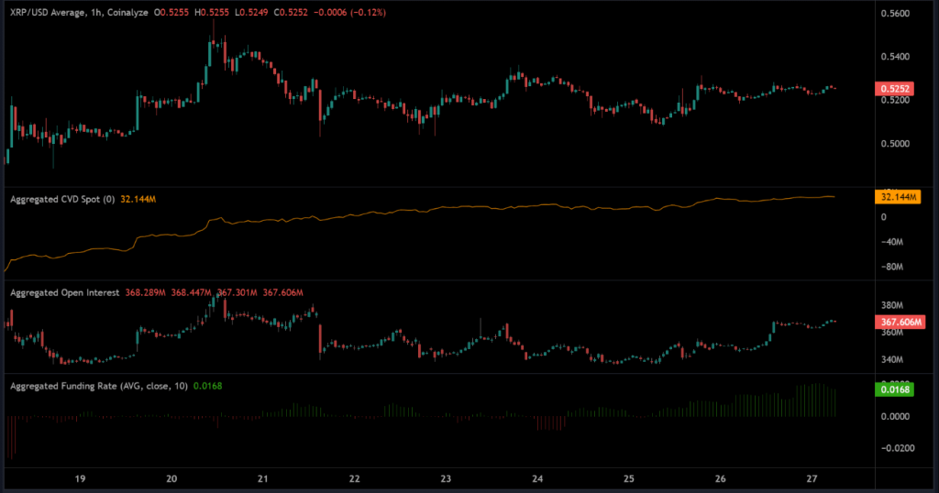Click date 21 on the time axis
Screen dimensions: 939x493
tap(263, 478)
